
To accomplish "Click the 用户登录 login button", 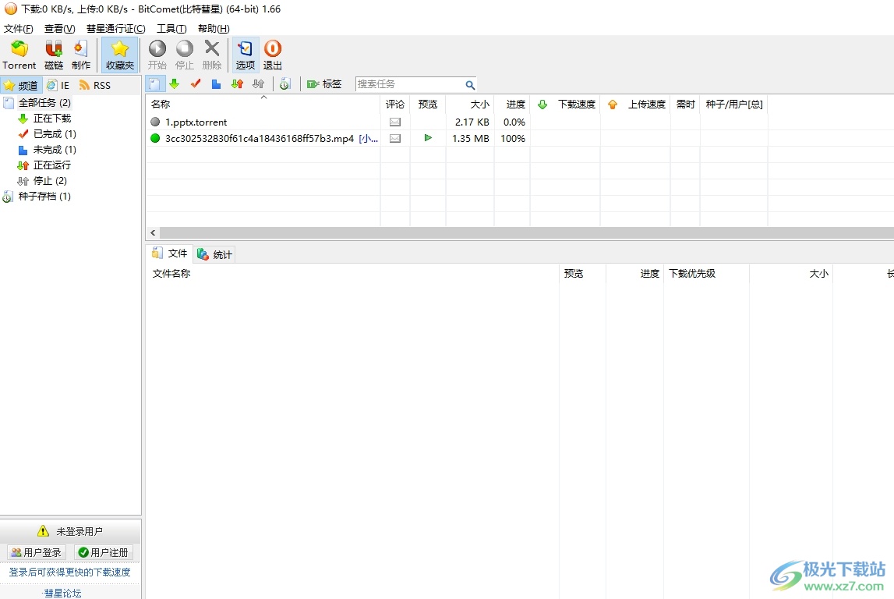I will tap(37, 553).
